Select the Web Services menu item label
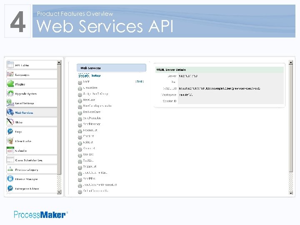This screenshot has width=300, height=225. [x=24, y=112]
